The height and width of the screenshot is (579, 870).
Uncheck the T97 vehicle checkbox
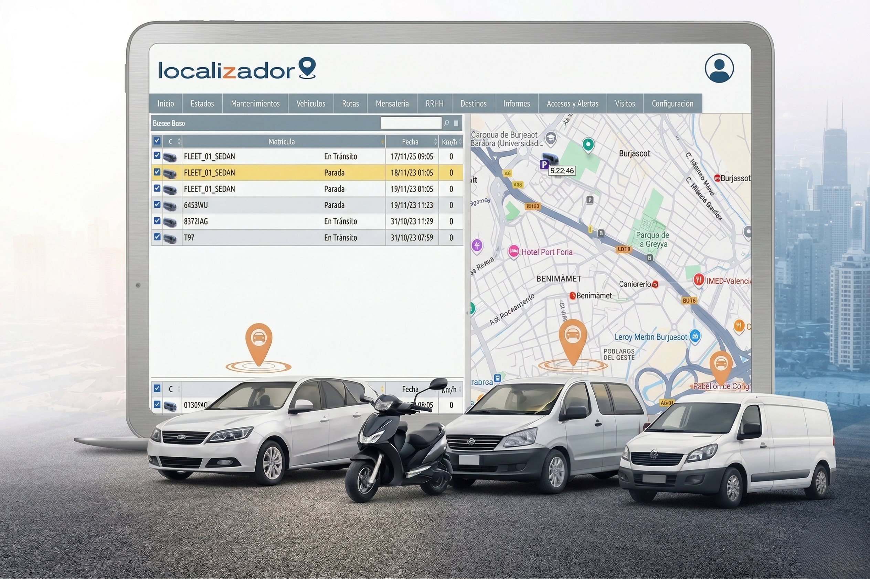157,237
